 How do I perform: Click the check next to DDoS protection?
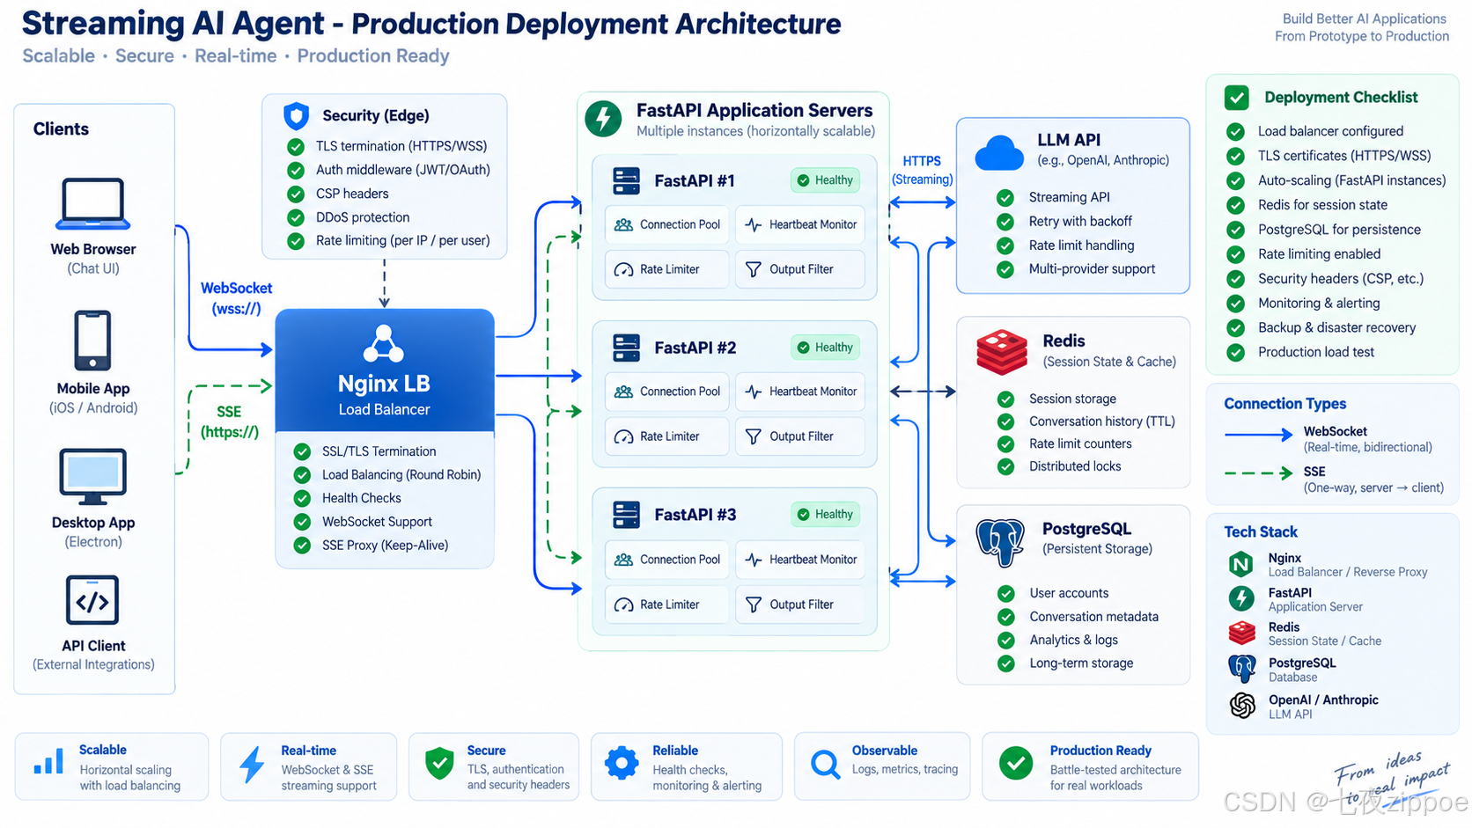(296, 217)
